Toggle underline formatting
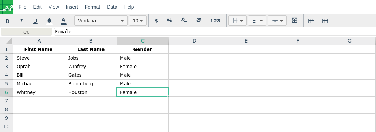Viewport: 376px width, 132px height. click(35, 21)
